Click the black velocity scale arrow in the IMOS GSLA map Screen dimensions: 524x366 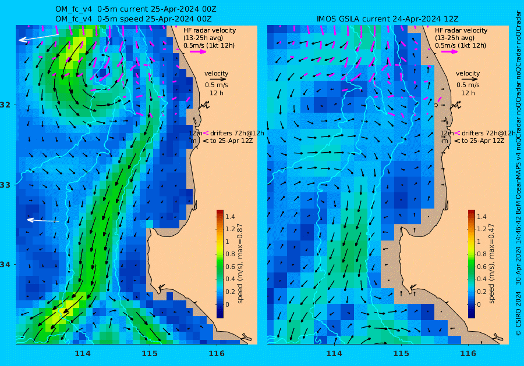tap(470, 80)
